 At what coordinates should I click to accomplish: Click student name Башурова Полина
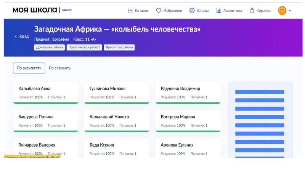tap(36, 117)
